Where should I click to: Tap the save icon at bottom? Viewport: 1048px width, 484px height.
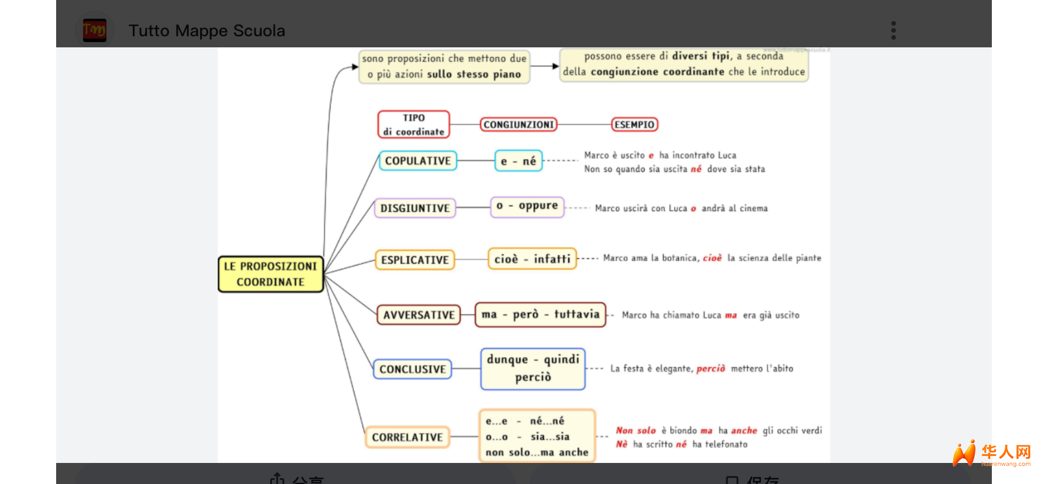coord(732,480)
